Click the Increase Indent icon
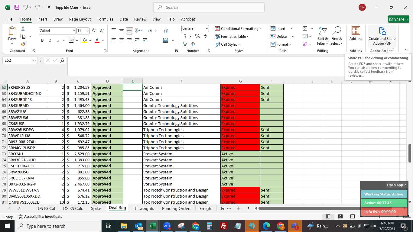This screenshot has height=232, width=413. [145, 40]
